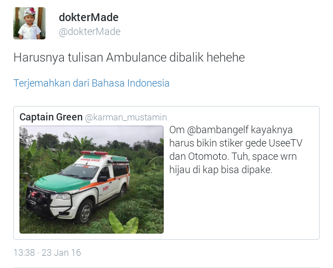Click the word UseeTV in quoted tweet
This screenshot has height=268, width=333.
(x=285, y=143)
